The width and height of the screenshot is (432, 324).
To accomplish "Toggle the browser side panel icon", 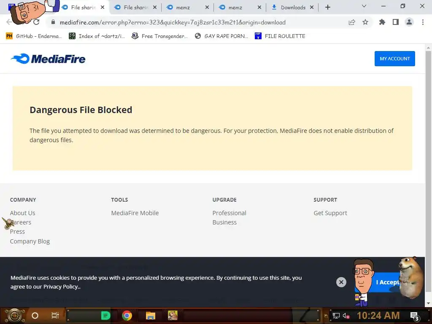I will click(x=396, y=22).
